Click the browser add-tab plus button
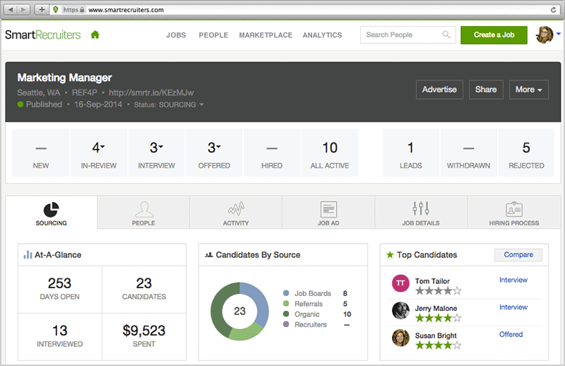This screenshot has height=366, width=565. coord(42,9)
